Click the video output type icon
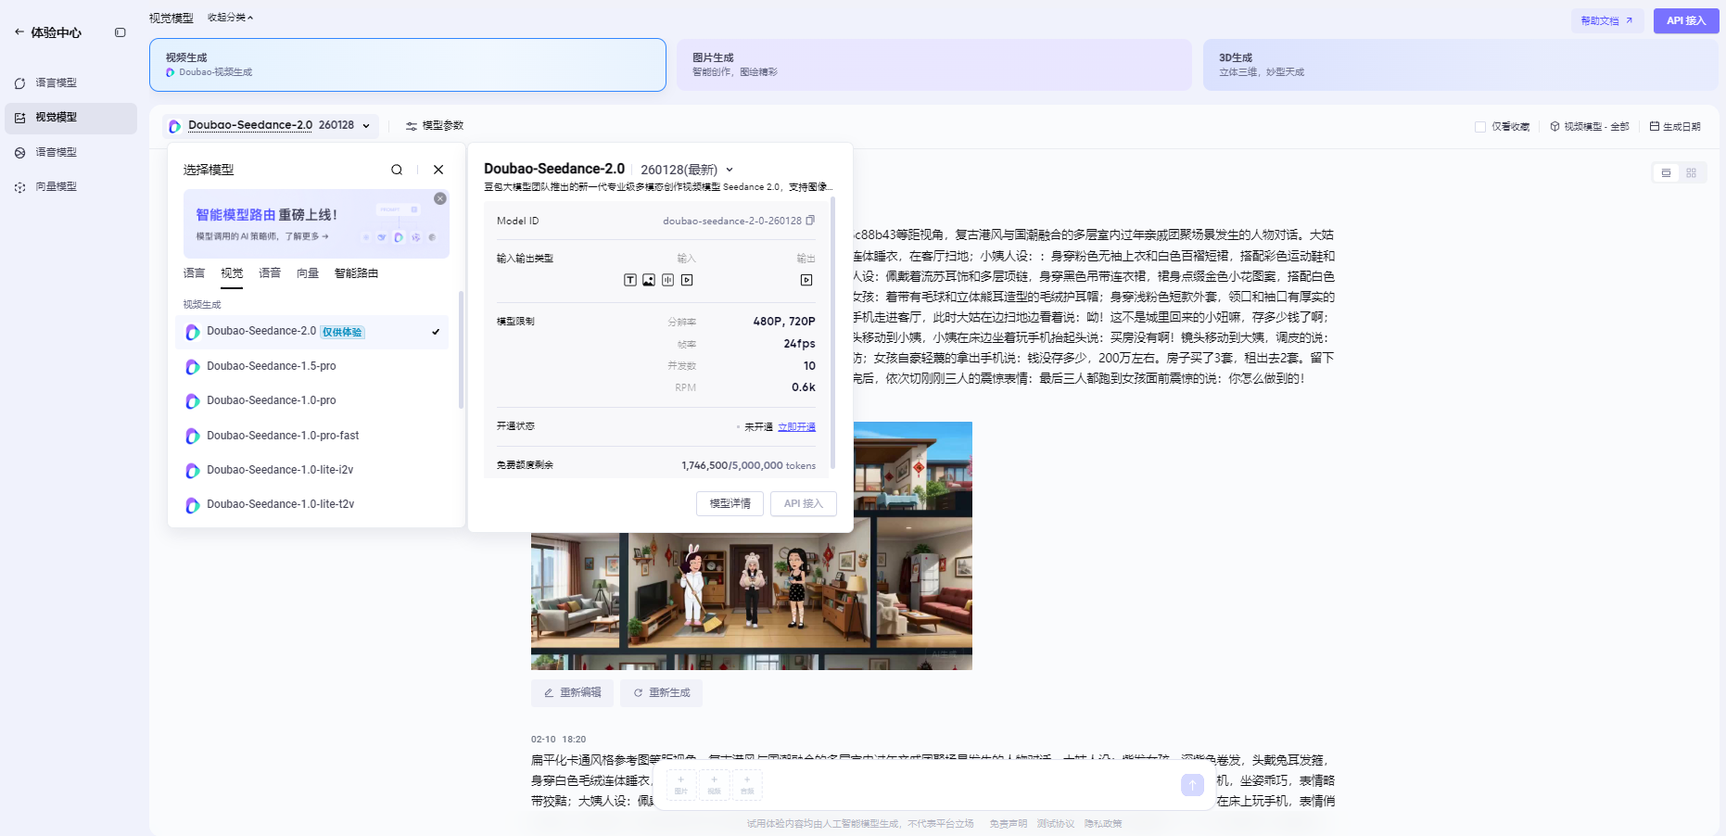This screenshot has height=836, width=1726. [806, 279]
